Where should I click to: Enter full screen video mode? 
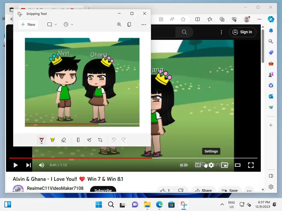(251, 165)
